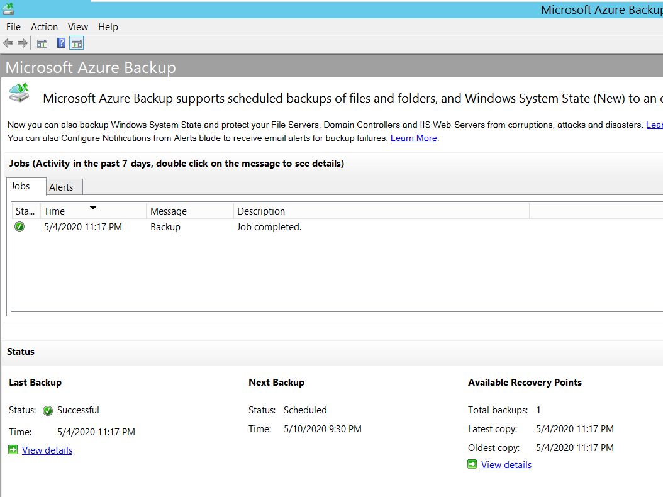
Task: Open the cut-off Learn More link after disasters
Action: coord(655,125)
